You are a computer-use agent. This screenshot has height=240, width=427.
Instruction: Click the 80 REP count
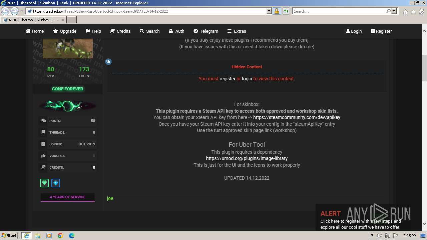pyautogui.click(x=51, y=69)
